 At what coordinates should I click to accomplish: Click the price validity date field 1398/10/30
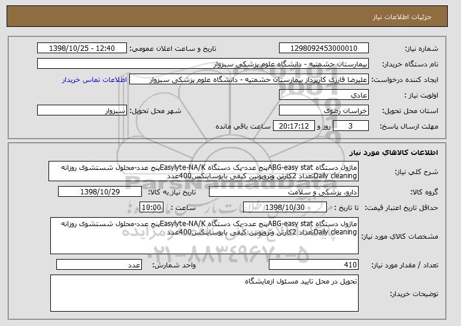tap(285, 208)
